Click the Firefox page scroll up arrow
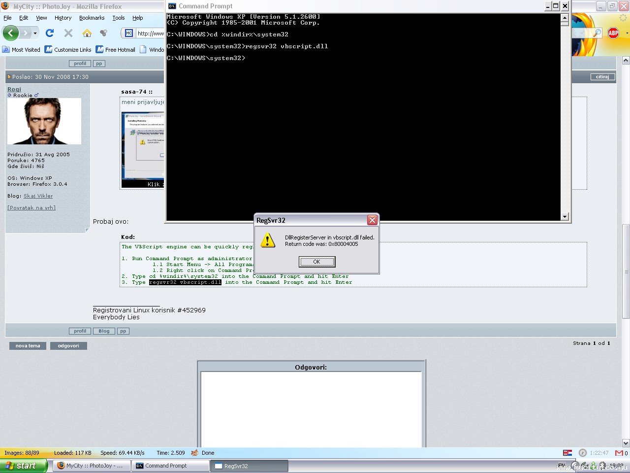The image size is (630, 473). [x=626, y=61]
